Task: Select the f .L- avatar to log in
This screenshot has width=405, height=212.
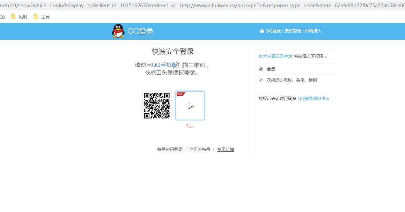Action: pyautogui.click(x=190, y=106)
